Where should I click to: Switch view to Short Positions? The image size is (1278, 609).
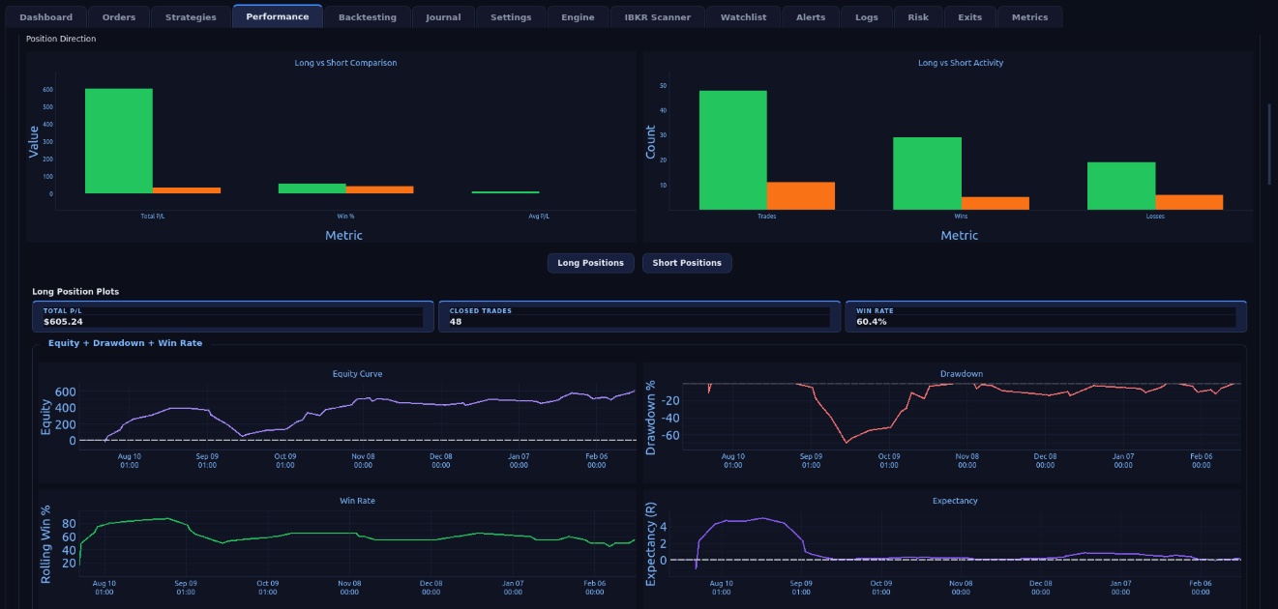coord(687,262)
